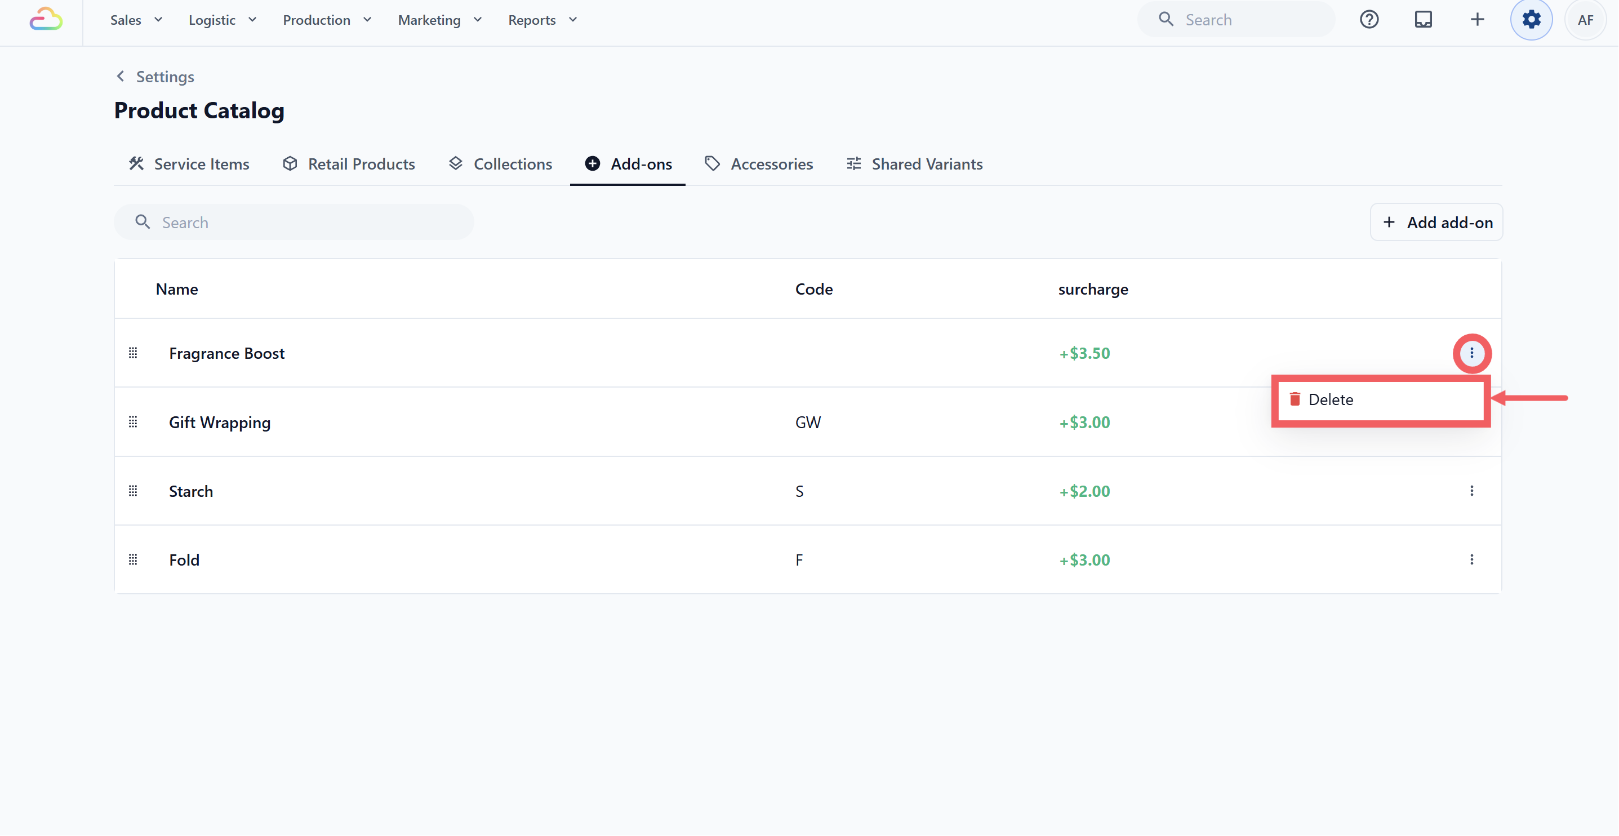1619x836 pixels.
Task: Open the Reports dropdown menu
Action: tap(542, 20)
